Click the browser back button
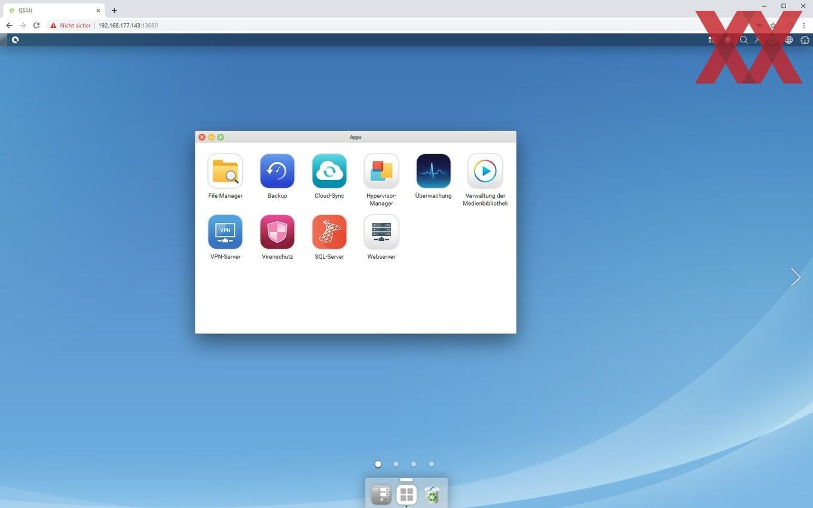Viewport: 813px width, 508px height. [x=9, y=26]
